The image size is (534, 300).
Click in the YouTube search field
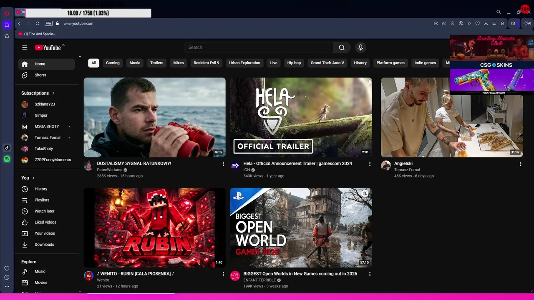258,47
